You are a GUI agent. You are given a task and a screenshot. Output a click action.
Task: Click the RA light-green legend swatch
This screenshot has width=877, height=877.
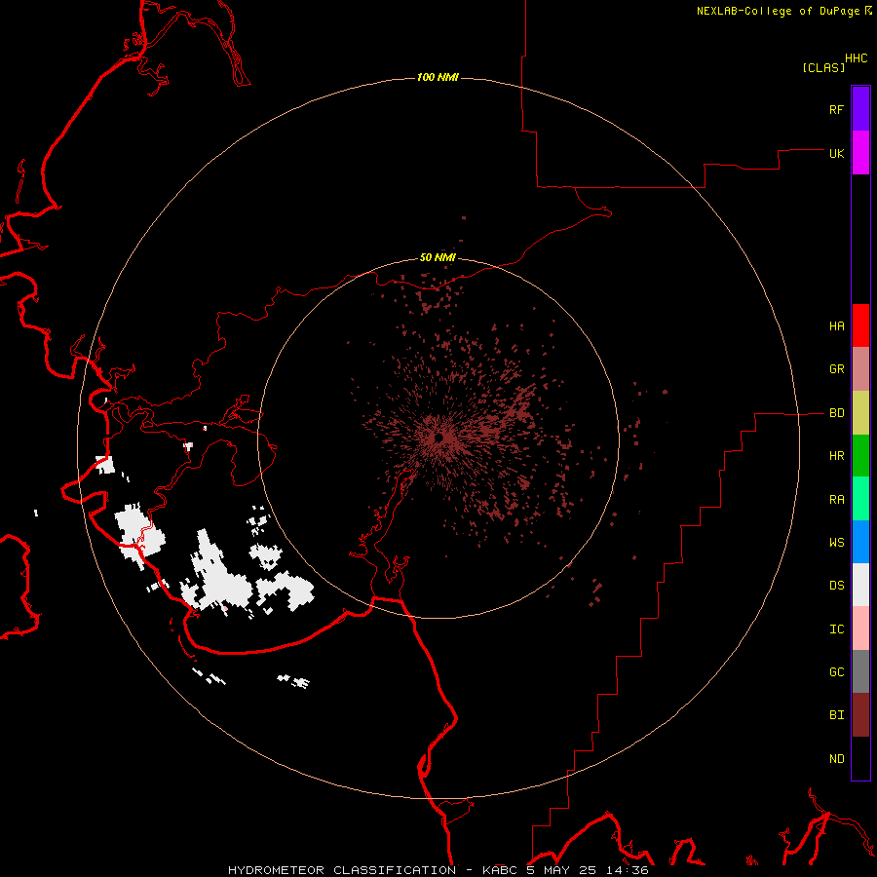coord(860,499)
